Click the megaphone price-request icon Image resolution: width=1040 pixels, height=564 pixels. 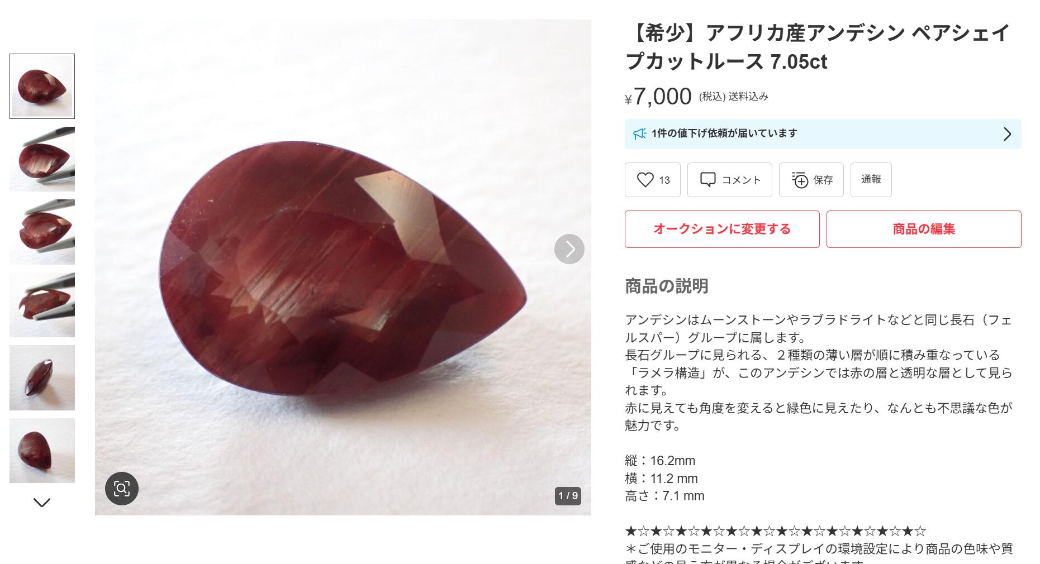639,133
